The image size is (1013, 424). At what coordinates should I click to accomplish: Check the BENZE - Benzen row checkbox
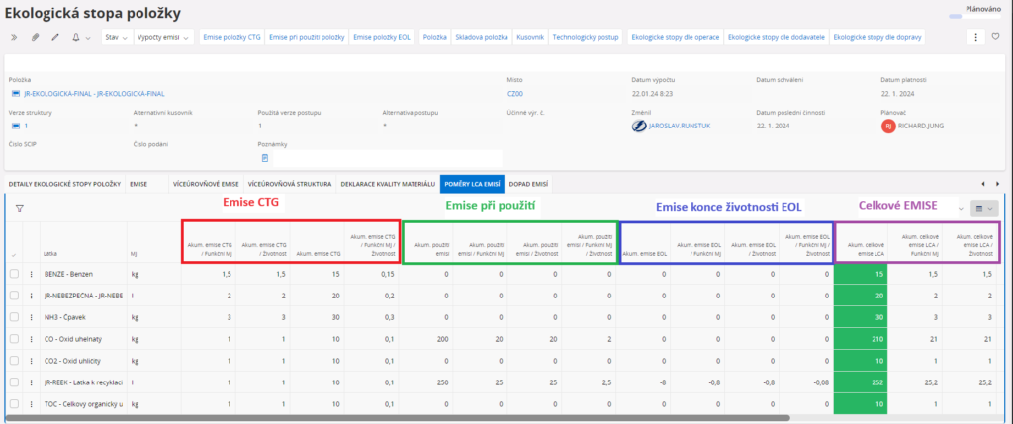click(x=14, y=273)
